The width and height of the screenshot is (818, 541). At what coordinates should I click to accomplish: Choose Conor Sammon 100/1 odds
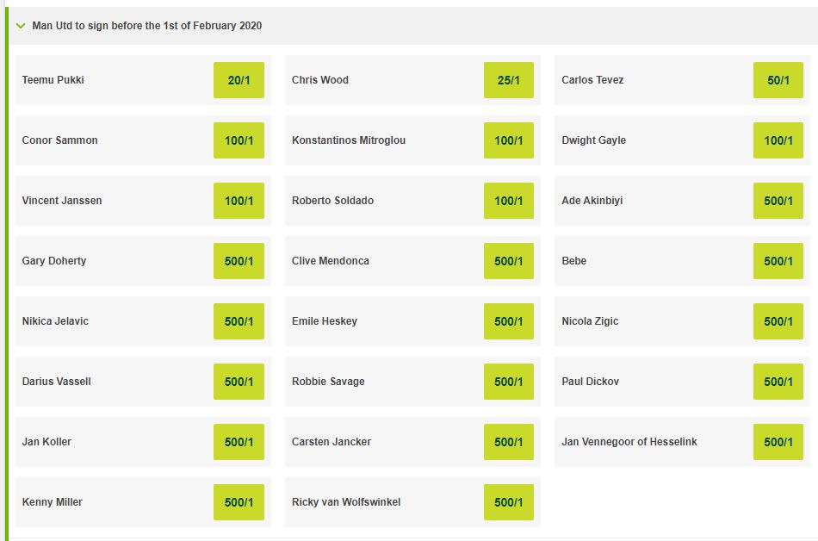239,140
